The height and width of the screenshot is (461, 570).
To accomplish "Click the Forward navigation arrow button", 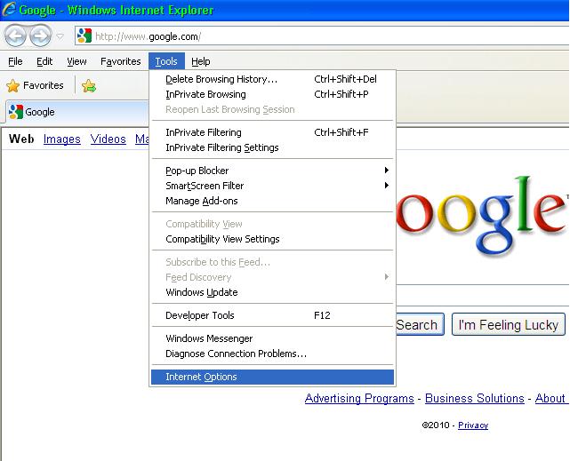I will pyautogui.click(x=40, y=36).
